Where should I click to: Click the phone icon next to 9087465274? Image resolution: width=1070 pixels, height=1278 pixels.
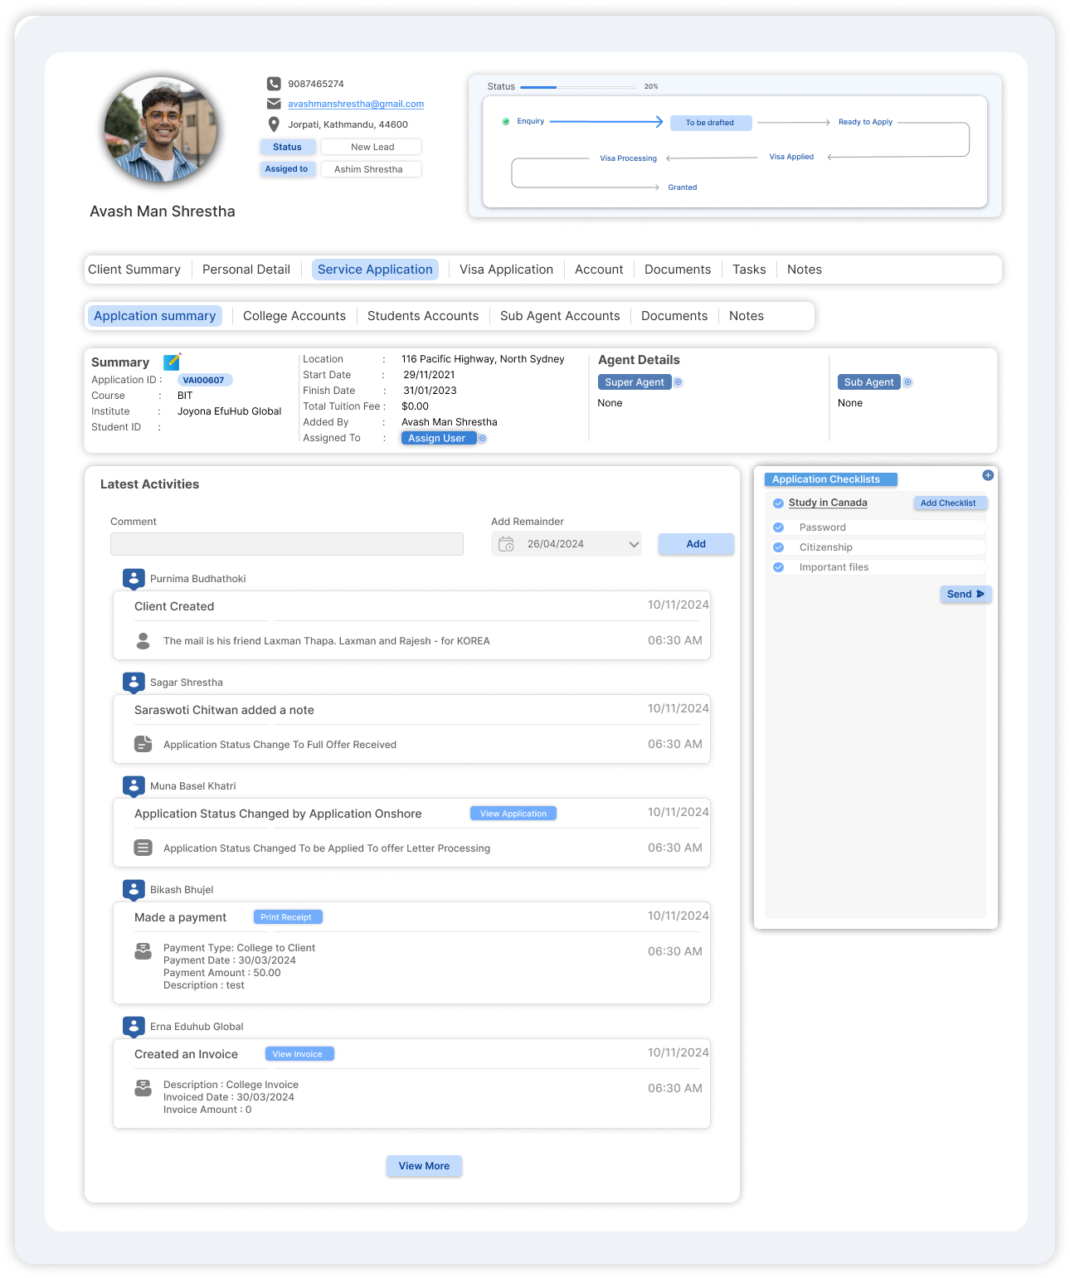[x=274, y=84]
